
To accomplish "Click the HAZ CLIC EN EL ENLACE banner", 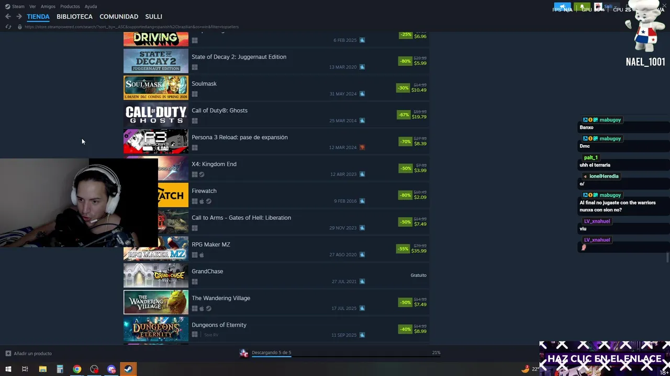I will 605,359.
